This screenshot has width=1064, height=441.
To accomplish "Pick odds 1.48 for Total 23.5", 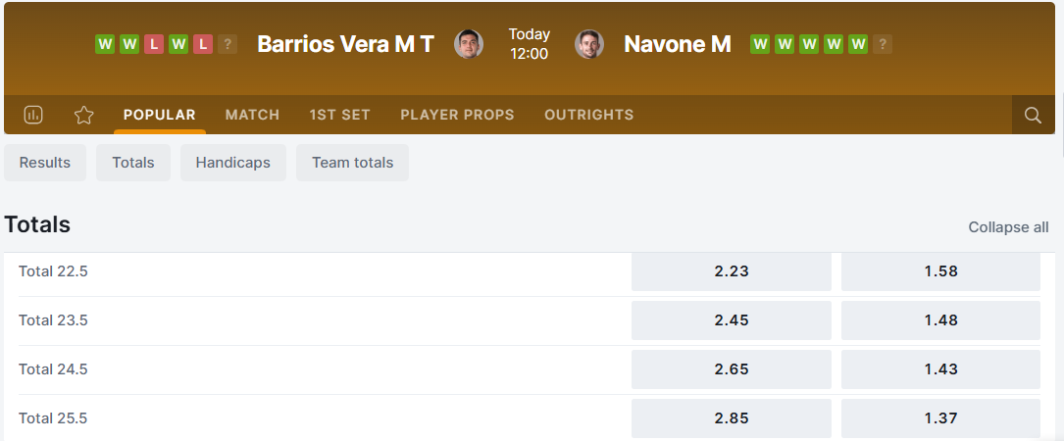I will [940, 320].
